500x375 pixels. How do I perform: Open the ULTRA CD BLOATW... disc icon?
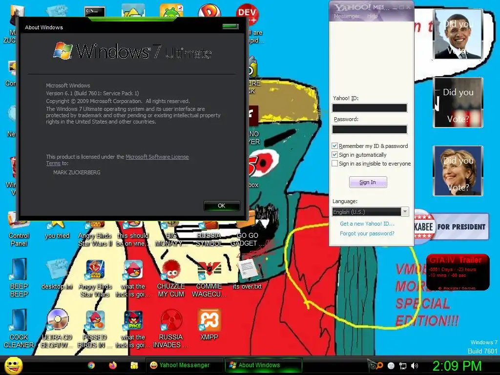click(x=57, y=329)
